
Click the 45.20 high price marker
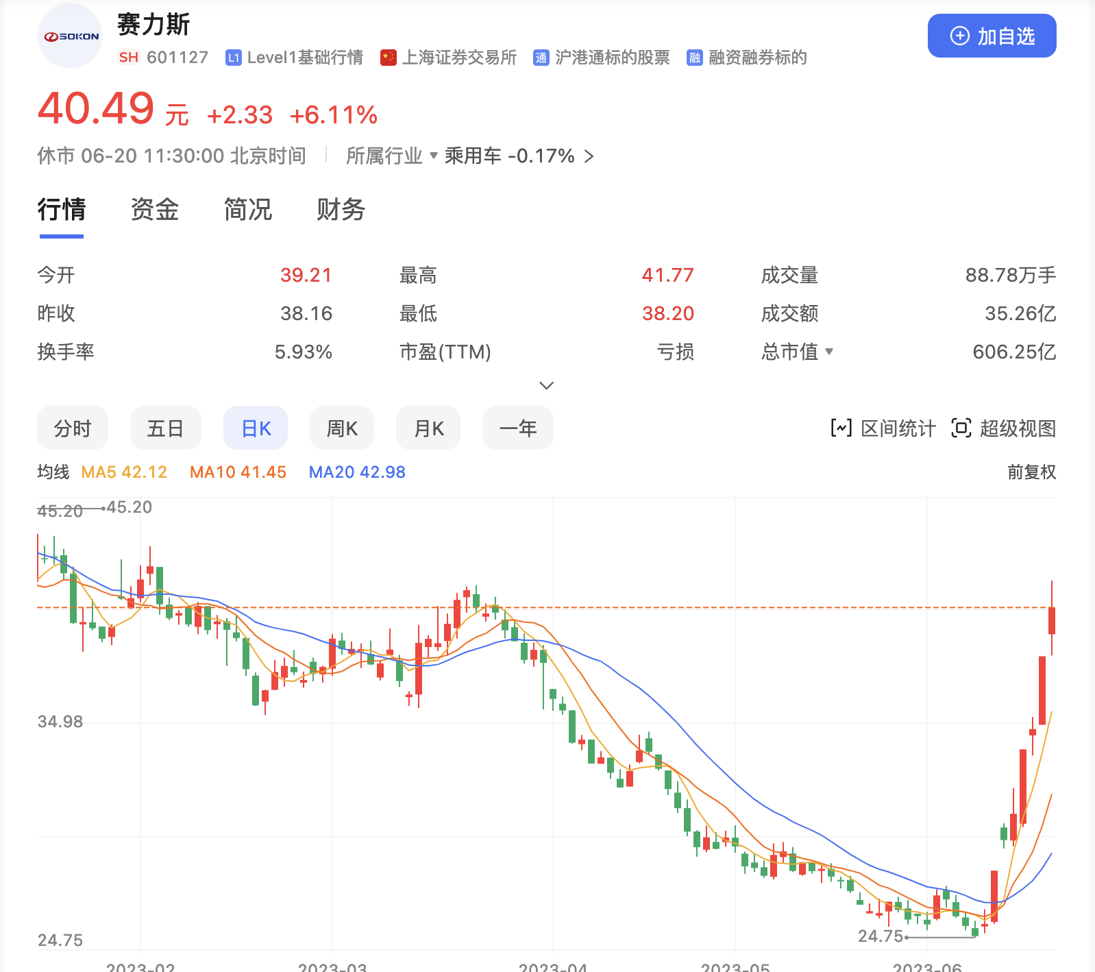(x=130, y=507)
